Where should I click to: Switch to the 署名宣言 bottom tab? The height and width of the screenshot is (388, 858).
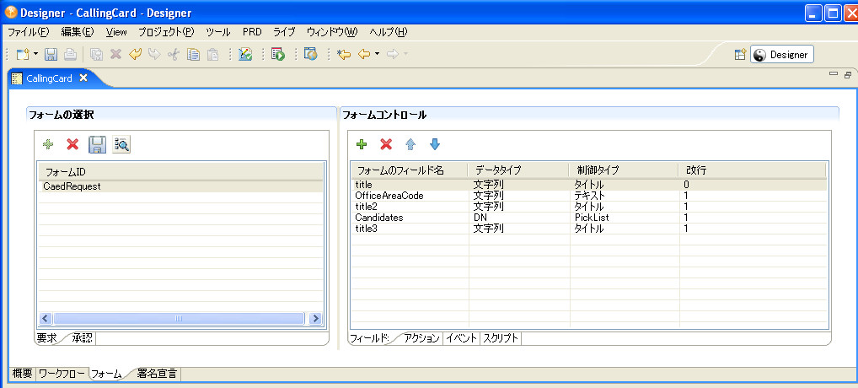[x=157, y=374]
